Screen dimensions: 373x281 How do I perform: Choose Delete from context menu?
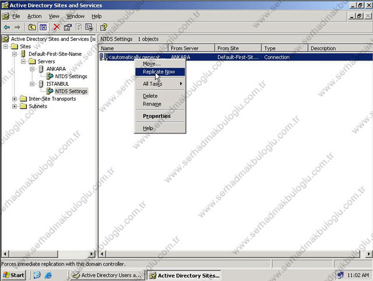click(x=160, y=96)
